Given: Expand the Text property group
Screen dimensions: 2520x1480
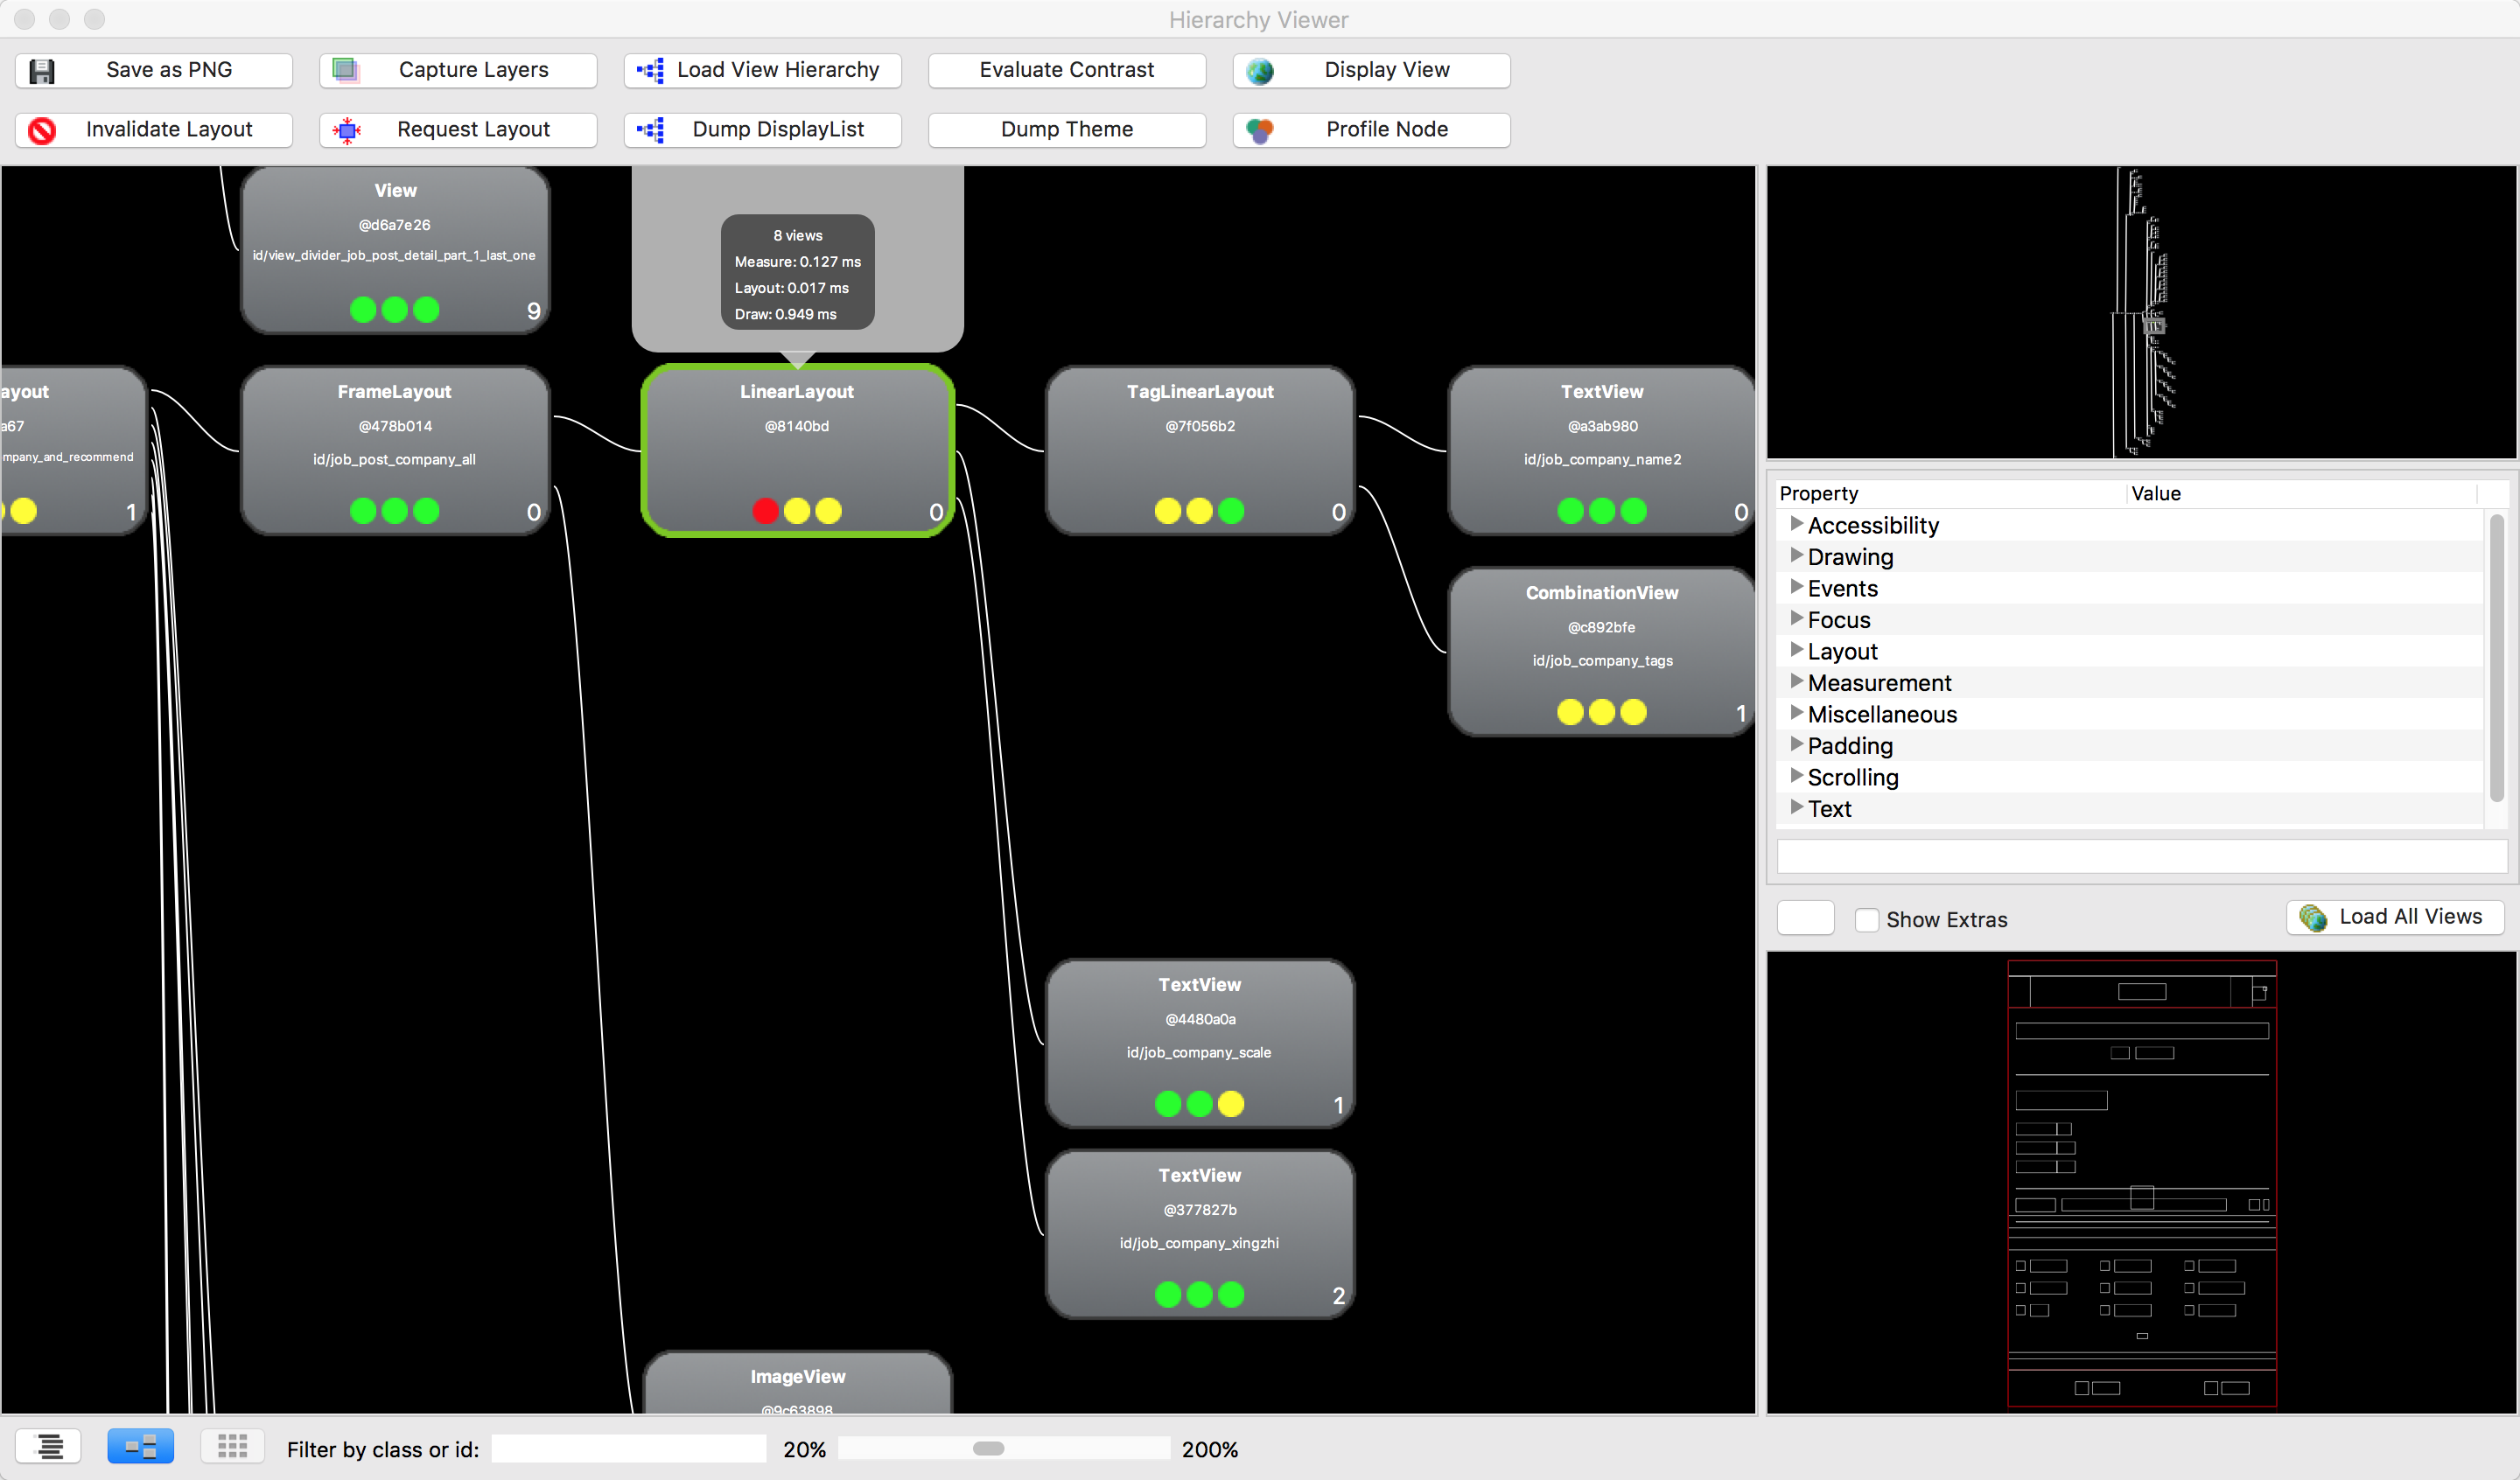Looking at the screenshot, I should 1796,807.
